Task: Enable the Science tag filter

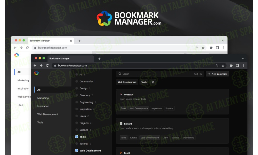Action: point(77,130)
